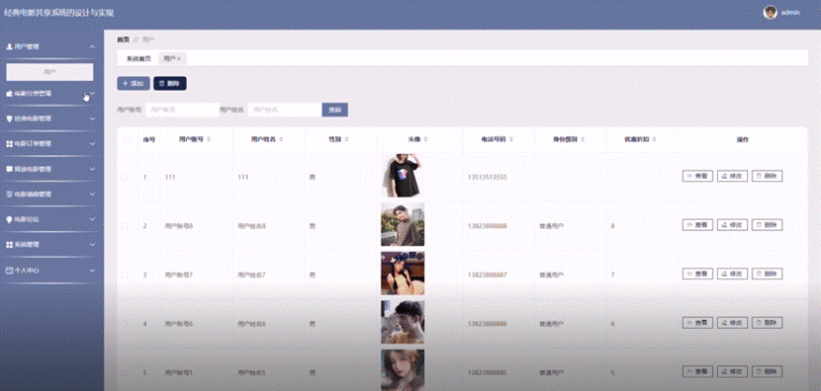
Task: Expand the speech-bubble menu chevron in sidebar
Action: 92,170
